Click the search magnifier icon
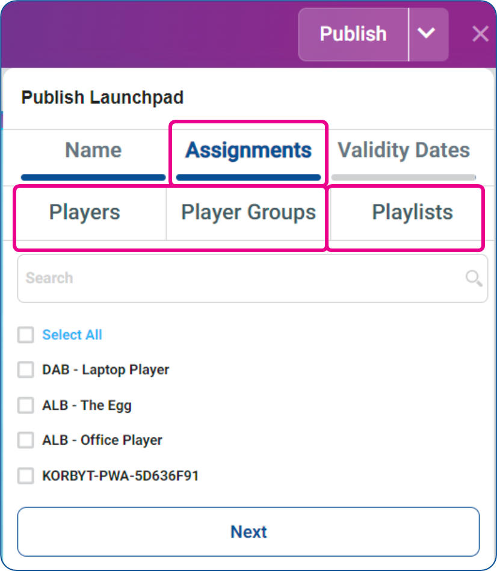Screen dimensions: 497x571 coord(474,279)
